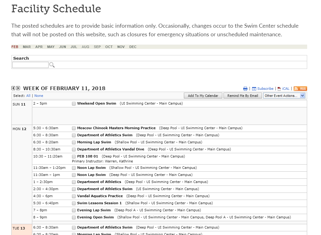Check the Weekend Open Swim checkbox

[74, 104]
